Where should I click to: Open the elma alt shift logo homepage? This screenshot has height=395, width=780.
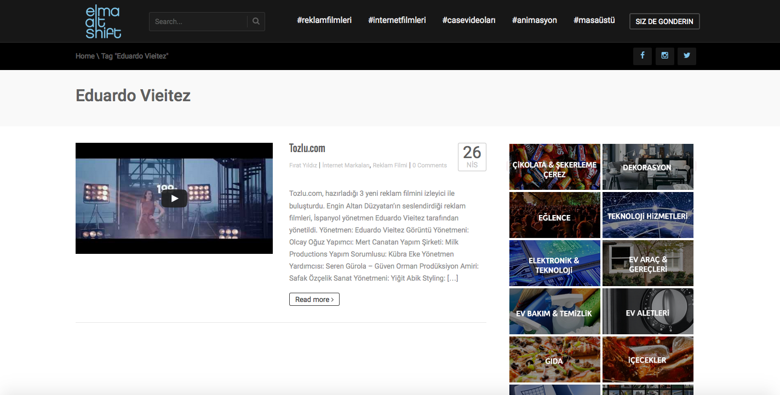click(104, 22)
